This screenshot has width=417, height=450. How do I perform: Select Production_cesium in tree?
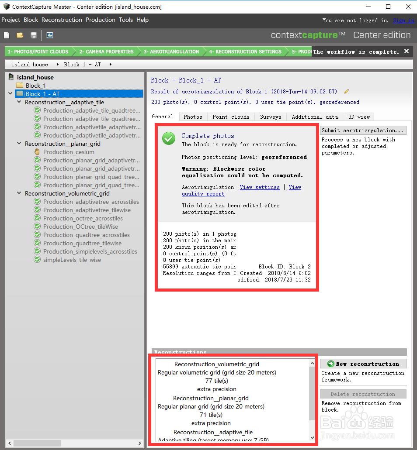pos(69,152)
